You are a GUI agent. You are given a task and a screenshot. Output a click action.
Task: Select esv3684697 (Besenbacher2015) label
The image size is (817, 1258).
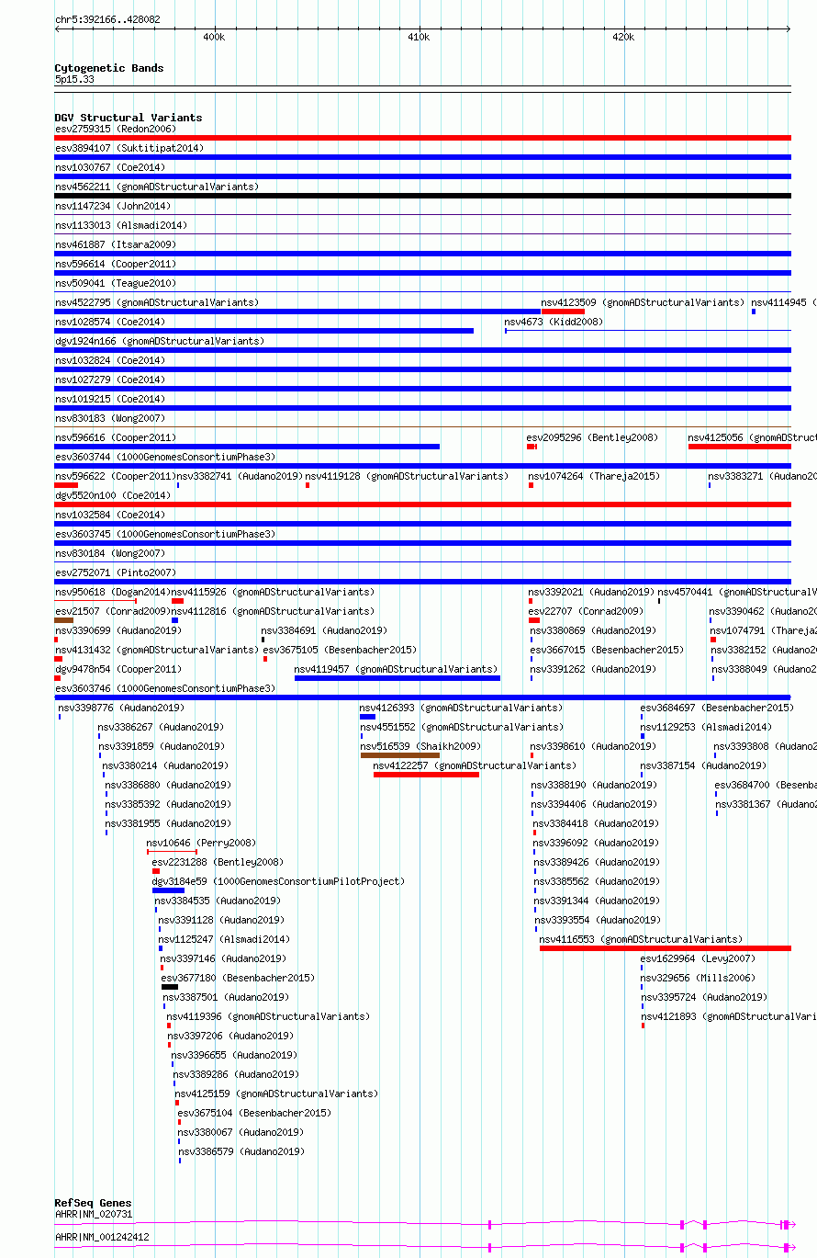(x=717, y=708)
